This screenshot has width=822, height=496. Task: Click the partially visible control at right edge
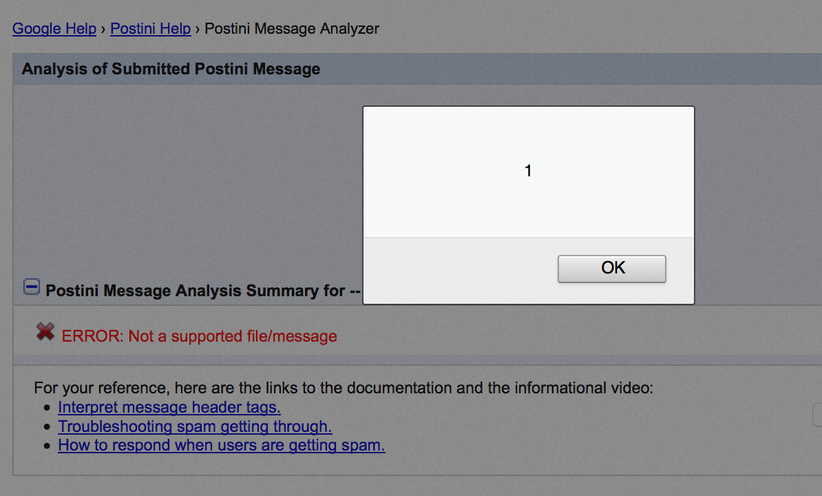point(817,415)
